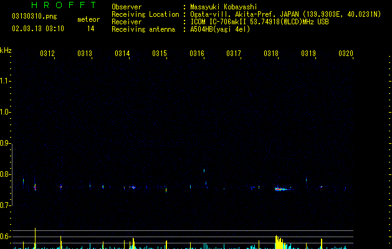392x249 pixels.
Task: Click the Receiving Location label
Action: [x=145, y=14]
